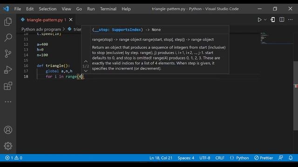Change end of line sequence CRLF

point(220,158)
